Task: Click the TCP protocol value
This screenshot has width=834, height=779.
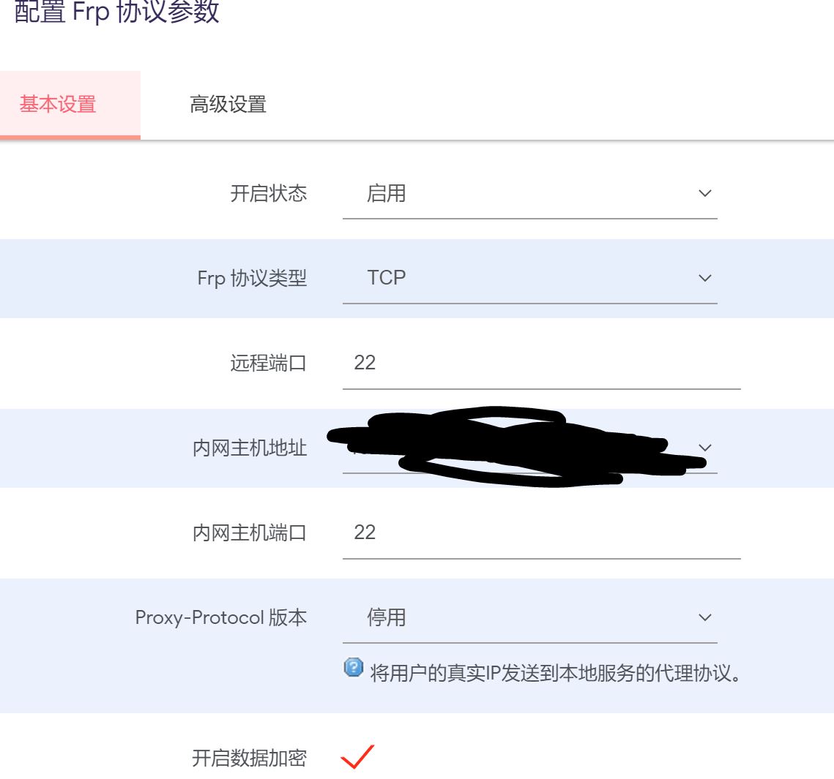Action: pos(387,278)
